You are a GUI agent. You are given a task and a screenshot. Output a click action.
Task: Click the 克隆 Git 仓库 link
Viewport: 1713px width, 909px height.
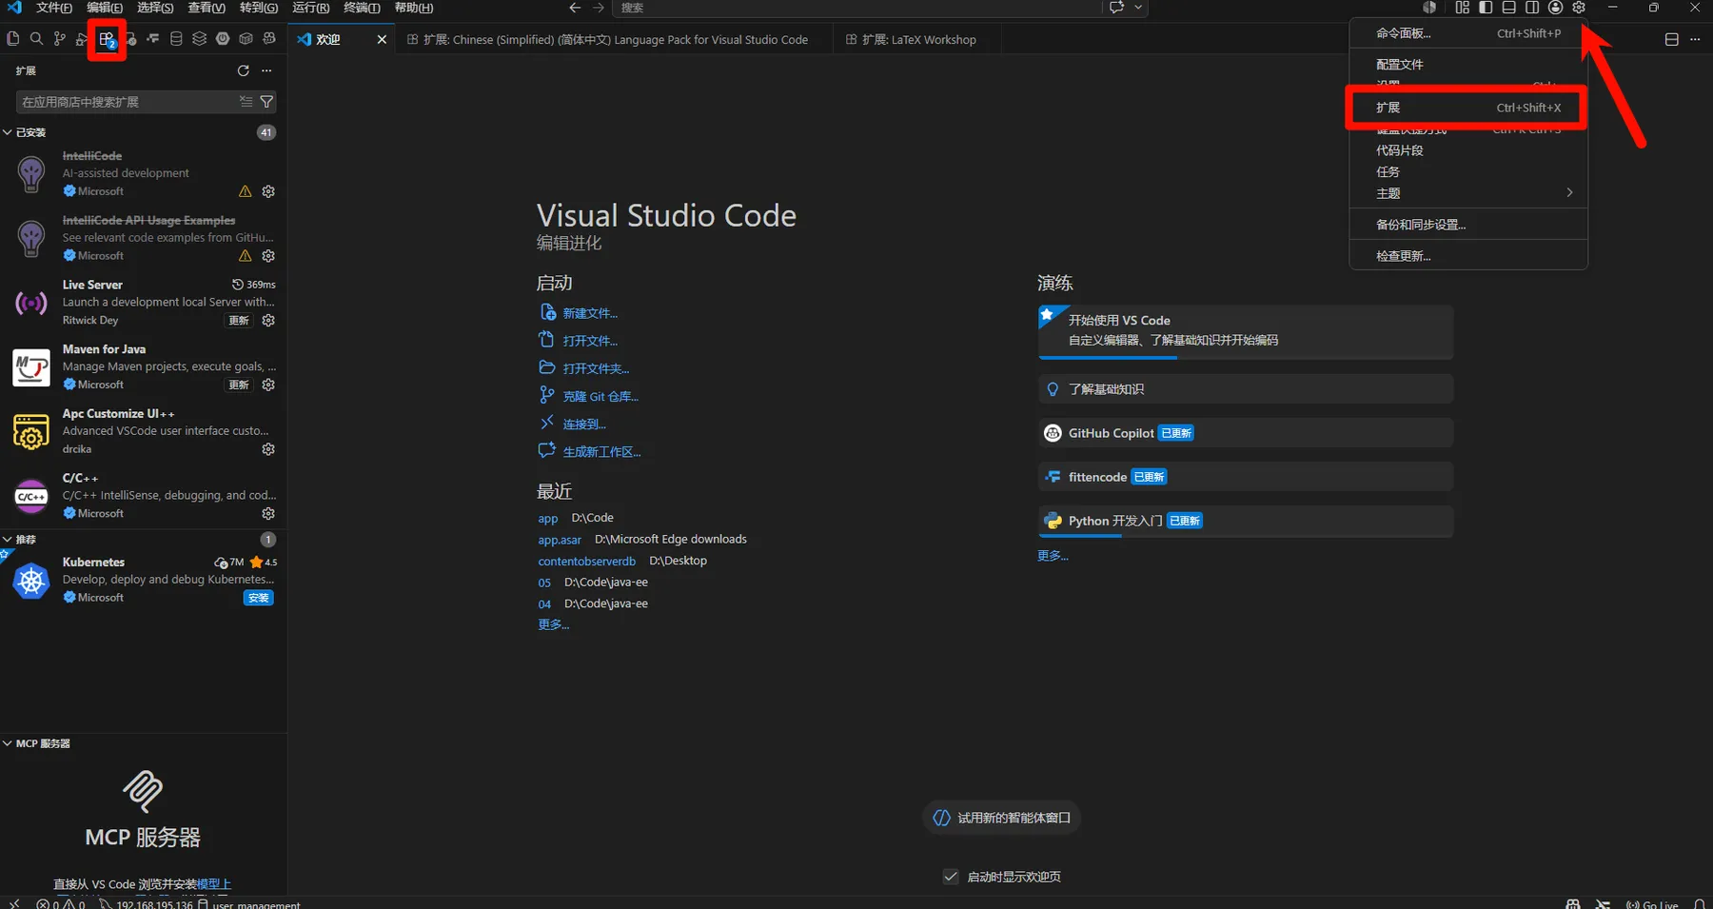[601, 396]
